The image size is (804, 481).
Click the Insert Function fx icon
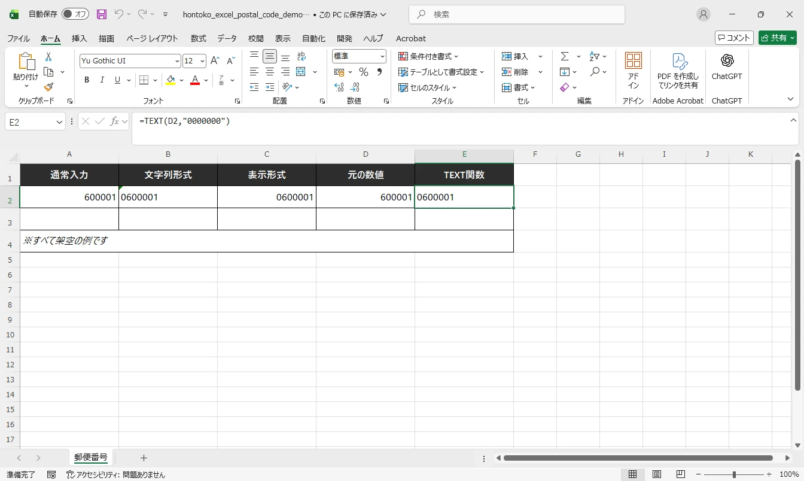[x=115, y=121]
